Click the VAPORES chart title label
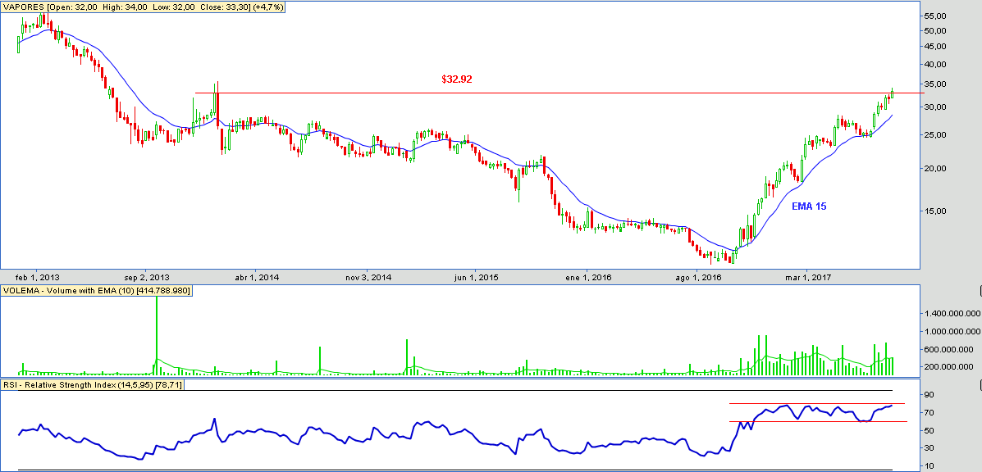Image resolution: width=982 pixels, height=472 pixels. tap(143, 7)
